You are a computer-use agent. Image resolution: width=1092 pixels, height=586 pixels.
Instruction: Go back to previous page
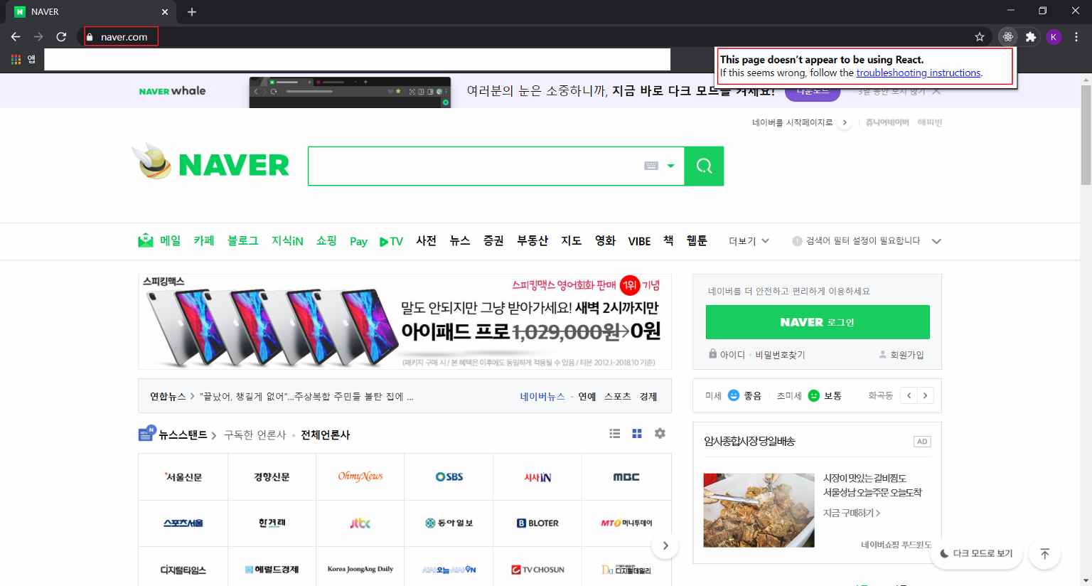pyautogui.click(x=16, y=37)
